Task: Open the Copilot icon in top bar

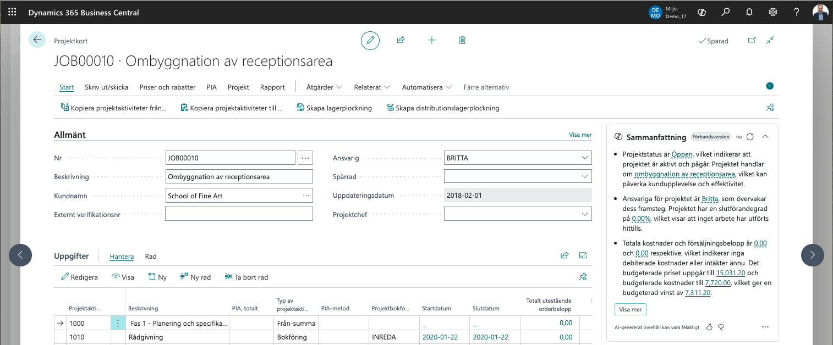Action: pyautogui.click(x=702, y=12)
